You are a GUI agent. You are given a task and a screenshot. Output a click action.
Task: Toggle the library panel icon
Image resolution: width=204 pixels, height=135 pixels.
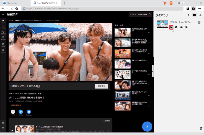tap(193, 8)
